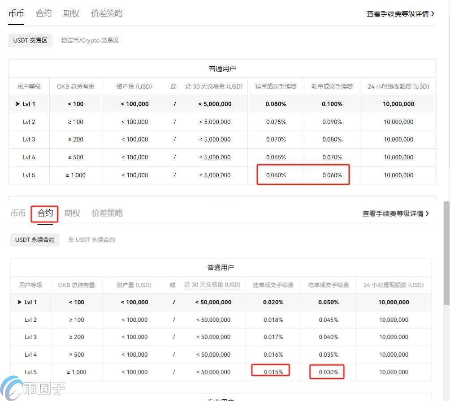The image size is (450, 401).
Task: Switch to the 期权 tab
Action: point(71,13)
